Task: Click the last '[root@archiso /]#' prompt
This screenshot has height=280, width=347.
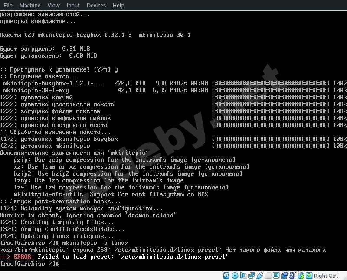Action: click(29, 264)
